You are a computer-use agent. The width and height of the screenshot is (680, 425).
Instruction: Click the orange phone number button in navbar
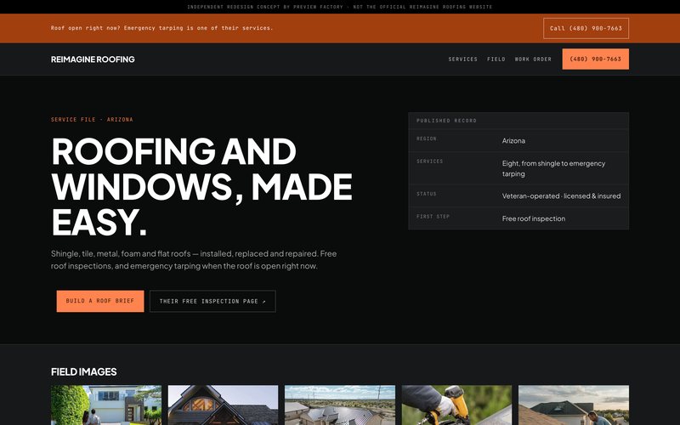(596, 59)
